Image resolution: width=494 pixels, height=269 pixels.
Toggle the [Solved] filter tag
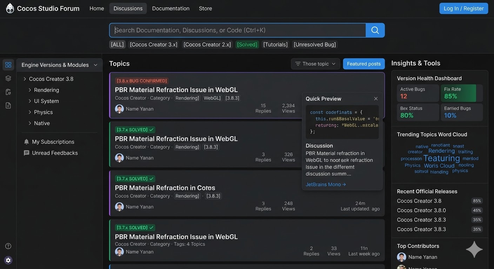pyautogui.click(x=247, y=44)
